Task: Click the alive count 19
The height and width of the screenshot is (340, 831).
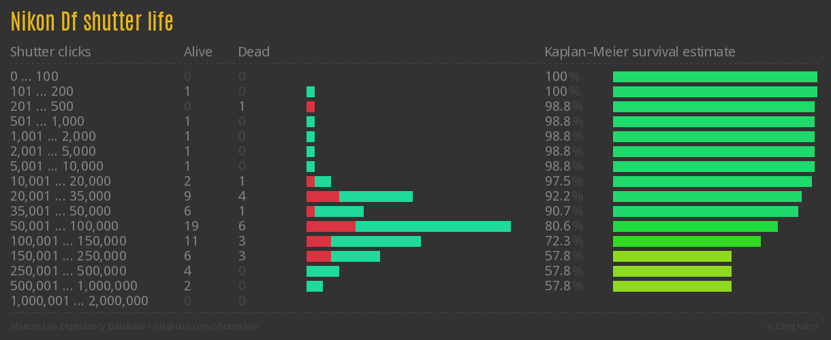Action: (x=191, y=226)
